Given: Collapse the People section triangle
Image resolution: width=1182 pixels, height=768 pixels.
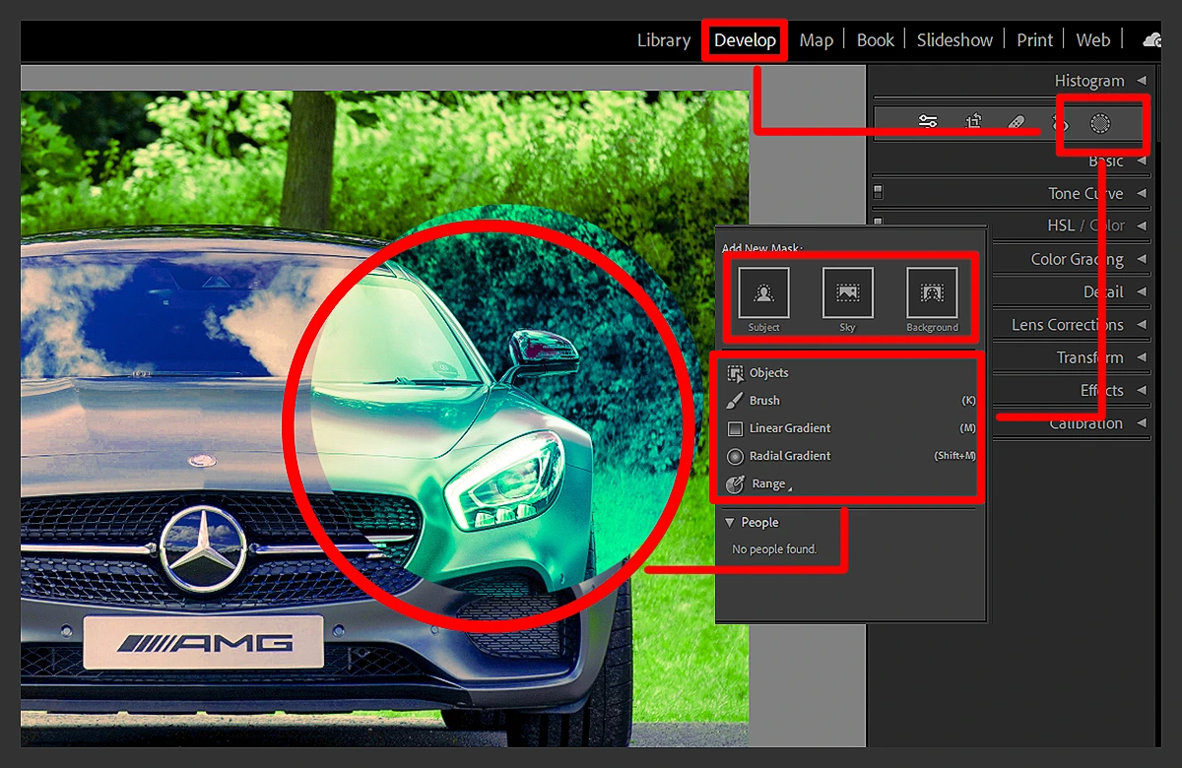Looking at the screenshot, I should pos(730,523).
